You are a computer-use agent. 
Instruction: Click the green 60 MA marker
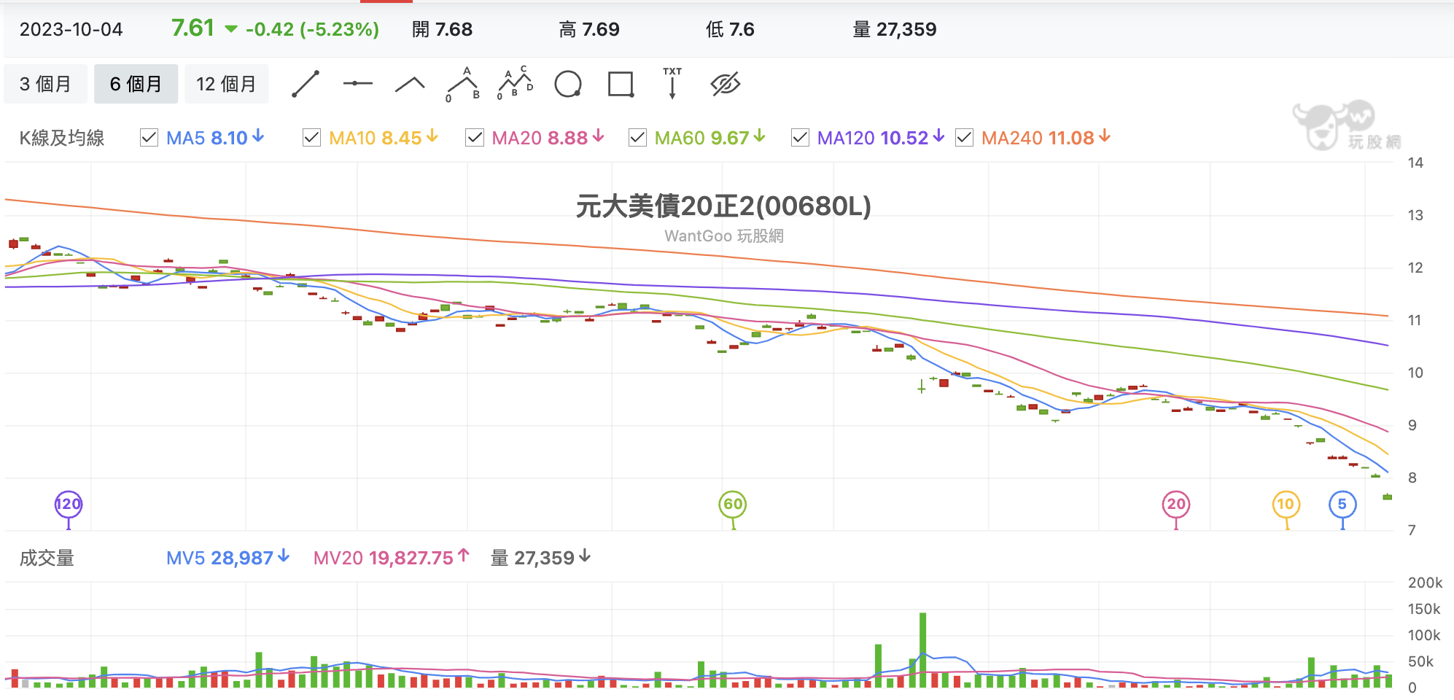733,504
